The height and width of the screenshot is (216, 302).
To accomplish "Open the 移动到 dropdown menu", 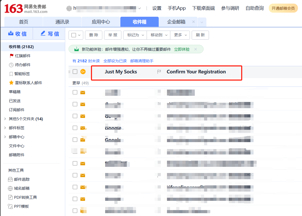I will coord(158,35).
